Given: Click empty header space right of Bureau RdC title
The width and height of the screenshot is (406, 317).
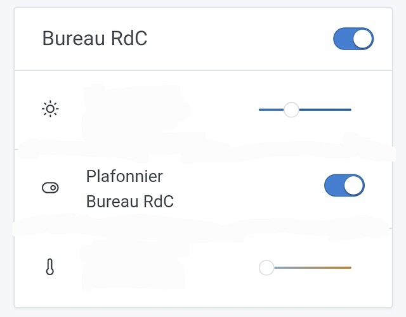Looking at the screenshot, I should pos(241,39).
